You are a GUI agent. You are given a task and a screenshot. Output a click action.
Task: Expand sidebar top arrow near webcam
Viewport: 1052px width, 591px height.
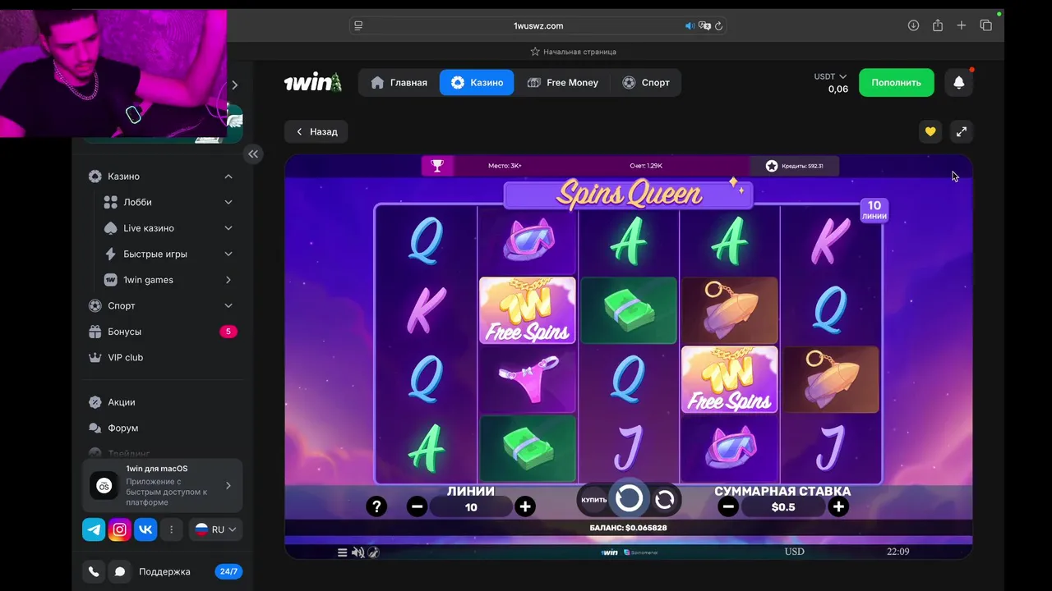pyautogui.click(x=235, y=85)
